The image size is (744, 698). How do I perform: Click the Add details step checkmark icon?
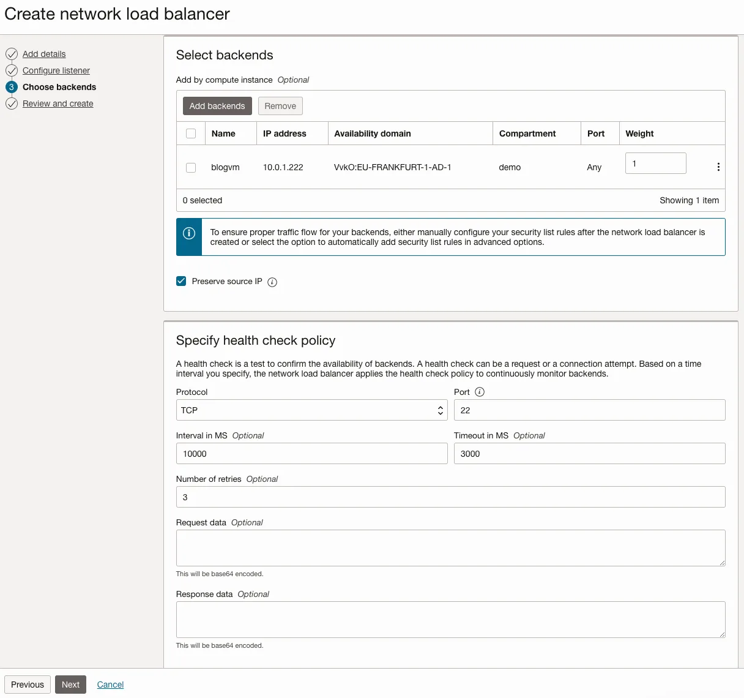point(12,54)
